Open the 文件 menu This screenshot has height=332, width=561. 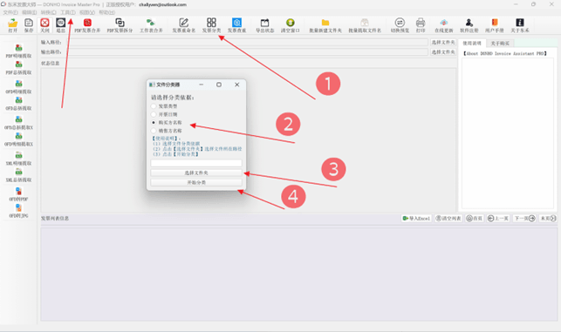point(10,12)
